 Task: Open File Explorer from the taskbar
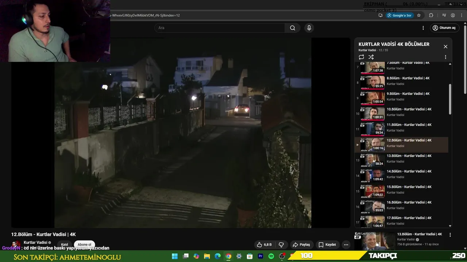point(207,256)
